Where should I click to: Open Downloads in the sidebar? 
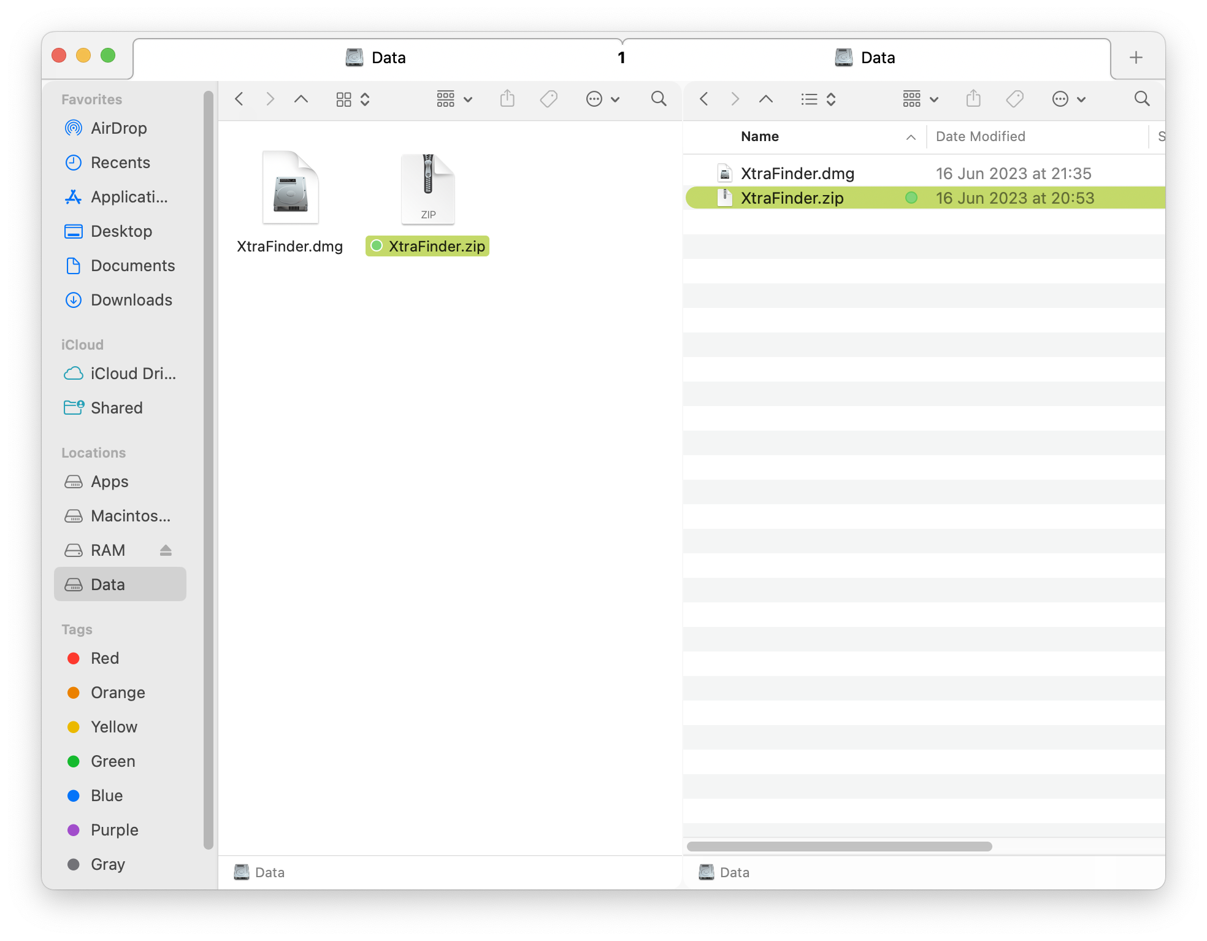point(131,300)
